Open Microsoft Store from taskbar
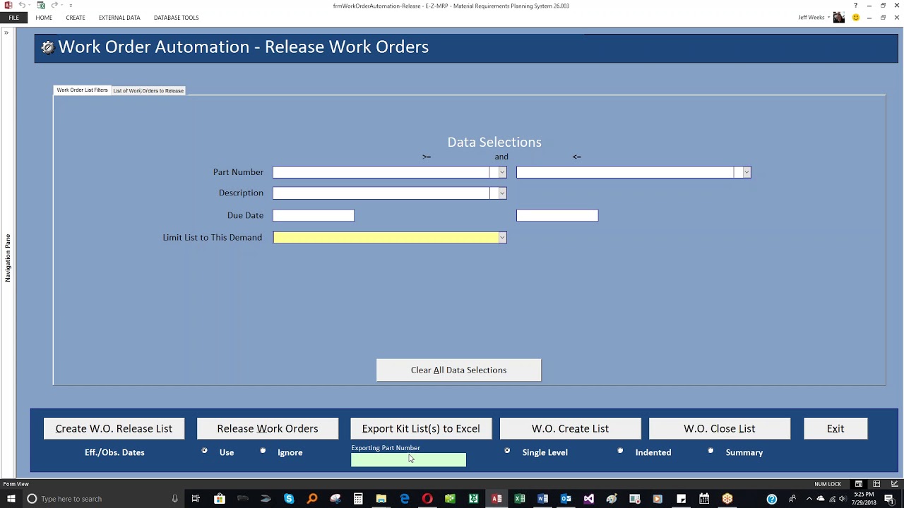Image resolution: width=904 pixels, height=508 pixels. (220, 499)
